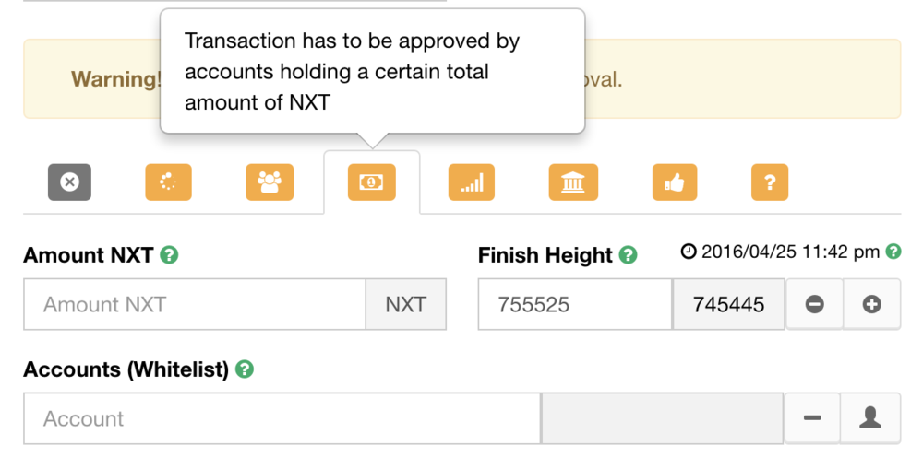Image resolution: width=923 pixels, height=457 pixels.
Task: Click the whitelist Account input field
Action: click(282, 418)
